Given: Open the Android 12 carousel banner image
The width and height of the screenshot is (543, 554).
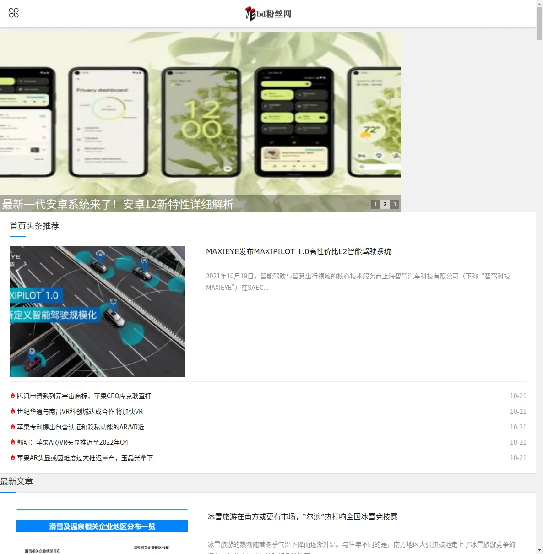Looking at the screenshot, I should (x=201, y=122).
